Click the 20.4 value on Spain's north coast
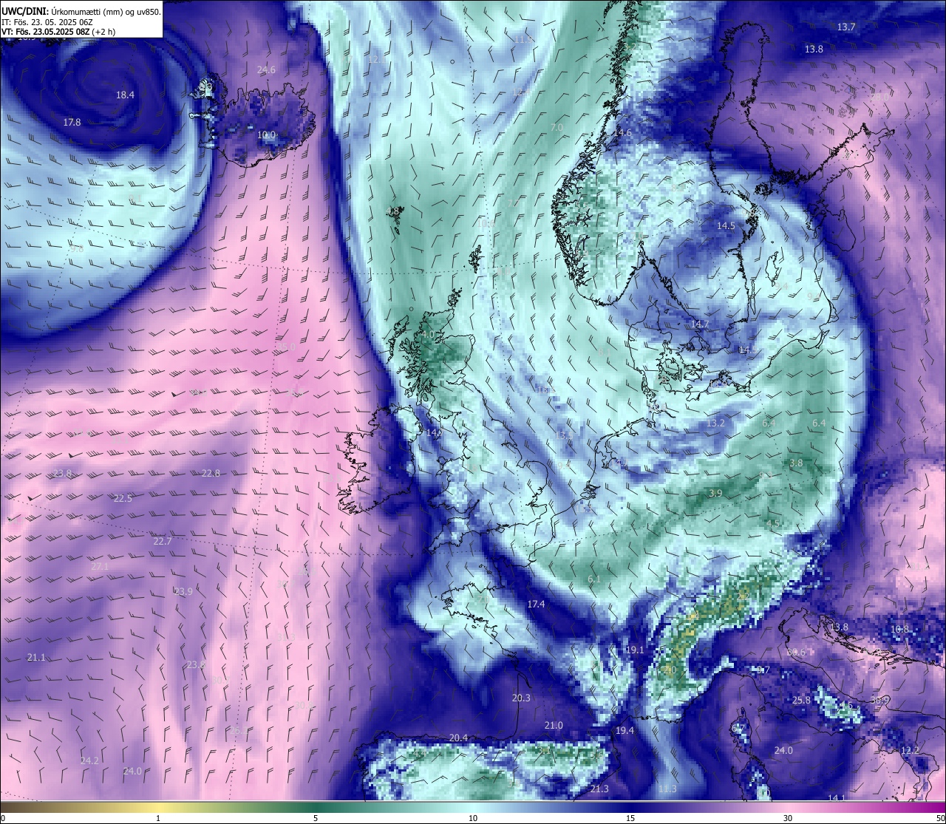Screen dimensions: 946x824 (458, 738)
